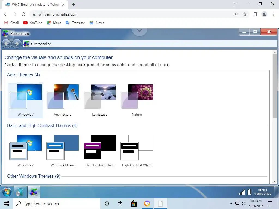
Task: Click the Personalize breadcrumb text
Action: click(x=42, y=44)
